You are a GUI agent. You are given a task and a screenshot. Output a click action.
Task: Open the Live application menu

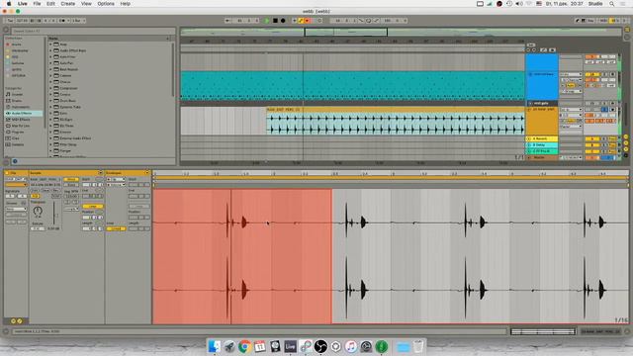pos(22,4)
